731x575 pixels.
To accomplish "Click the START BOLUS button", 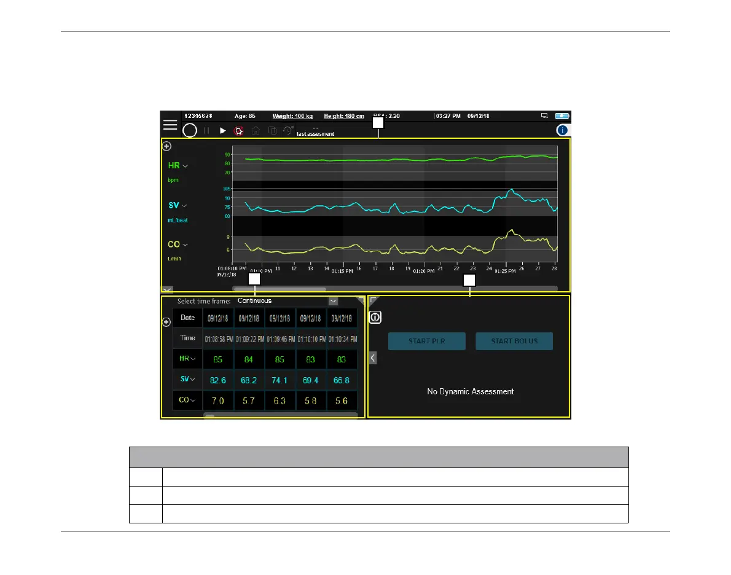I will click(x=514, y=342).
